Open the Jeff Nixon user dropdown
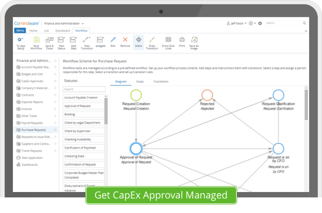This screenshot has width=322, height=213. 237,24
